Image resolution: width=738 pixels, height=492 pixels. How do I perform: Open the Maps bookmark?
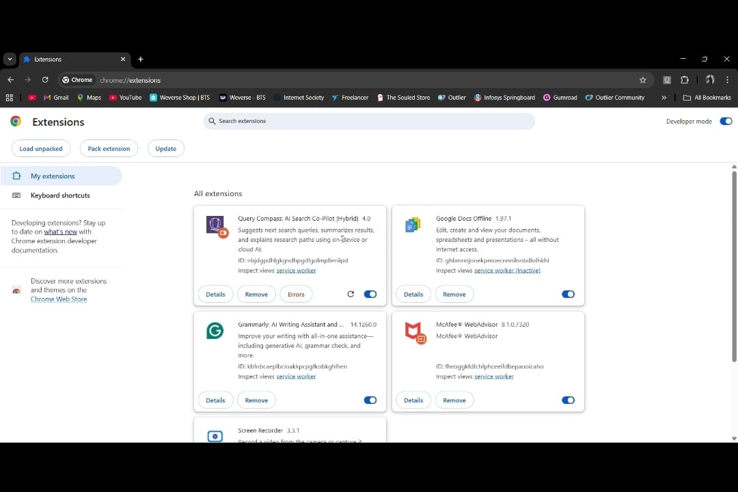tap(89, 98)
